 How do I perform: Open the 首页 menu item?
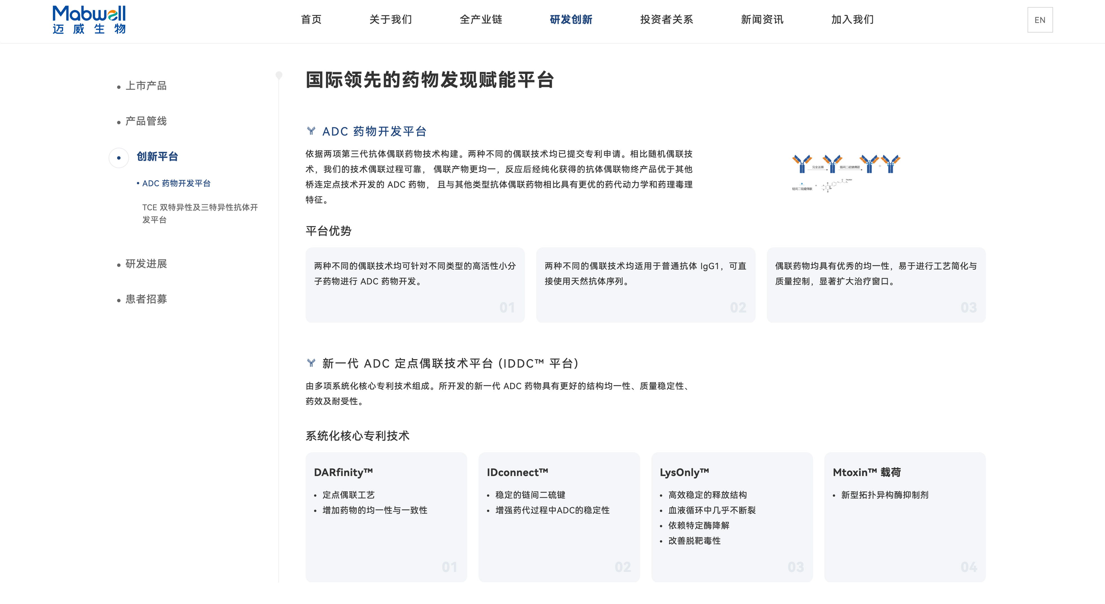(311, 19)
